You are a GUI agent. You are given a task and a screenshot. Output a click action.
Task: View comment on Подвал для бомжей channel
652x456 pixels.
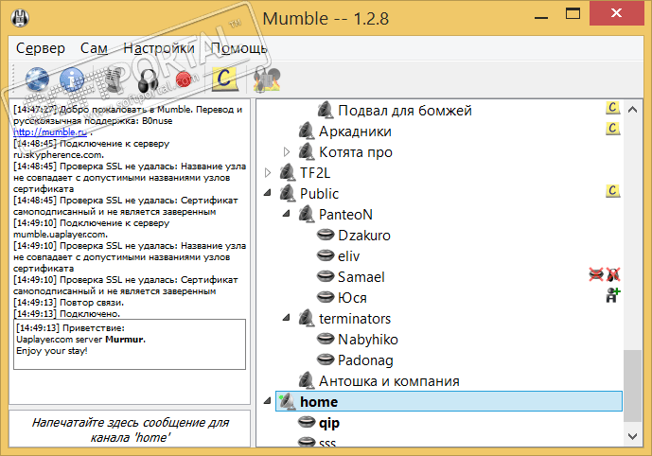[612, 108]
